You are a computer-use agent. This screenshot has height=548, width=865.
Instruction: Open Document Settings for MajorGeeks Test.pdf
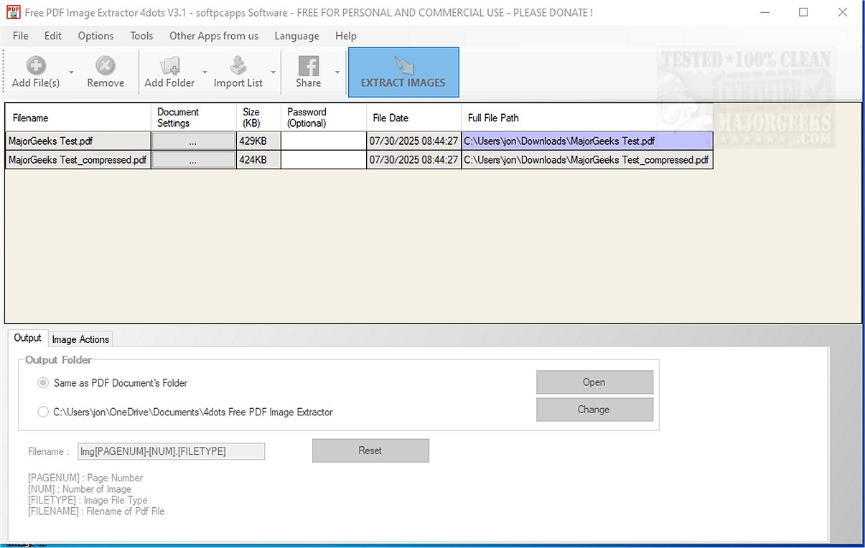(192, 141)
